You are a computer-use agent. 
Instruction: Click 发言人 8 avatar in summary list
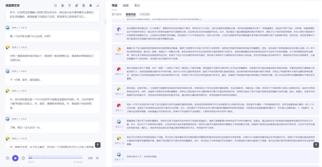[x=119, y=89]
